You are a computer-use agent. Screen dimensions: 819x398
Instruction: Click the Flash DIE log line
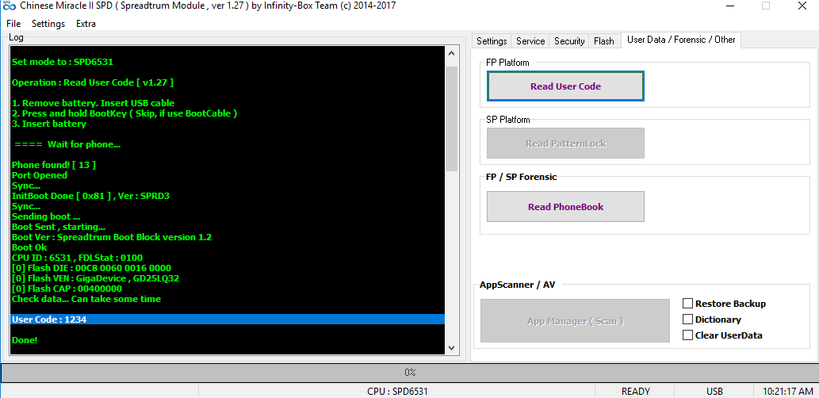91,268
